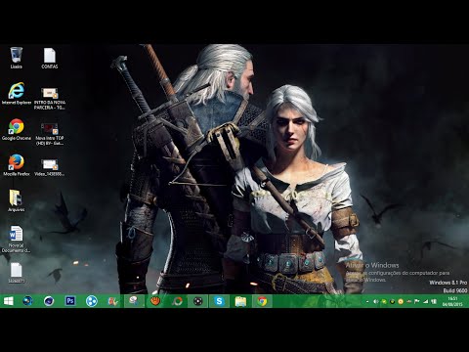Select the blank file at the bottom of the desktop
Viewport: 469px width, 352px height.
(16, 273)
